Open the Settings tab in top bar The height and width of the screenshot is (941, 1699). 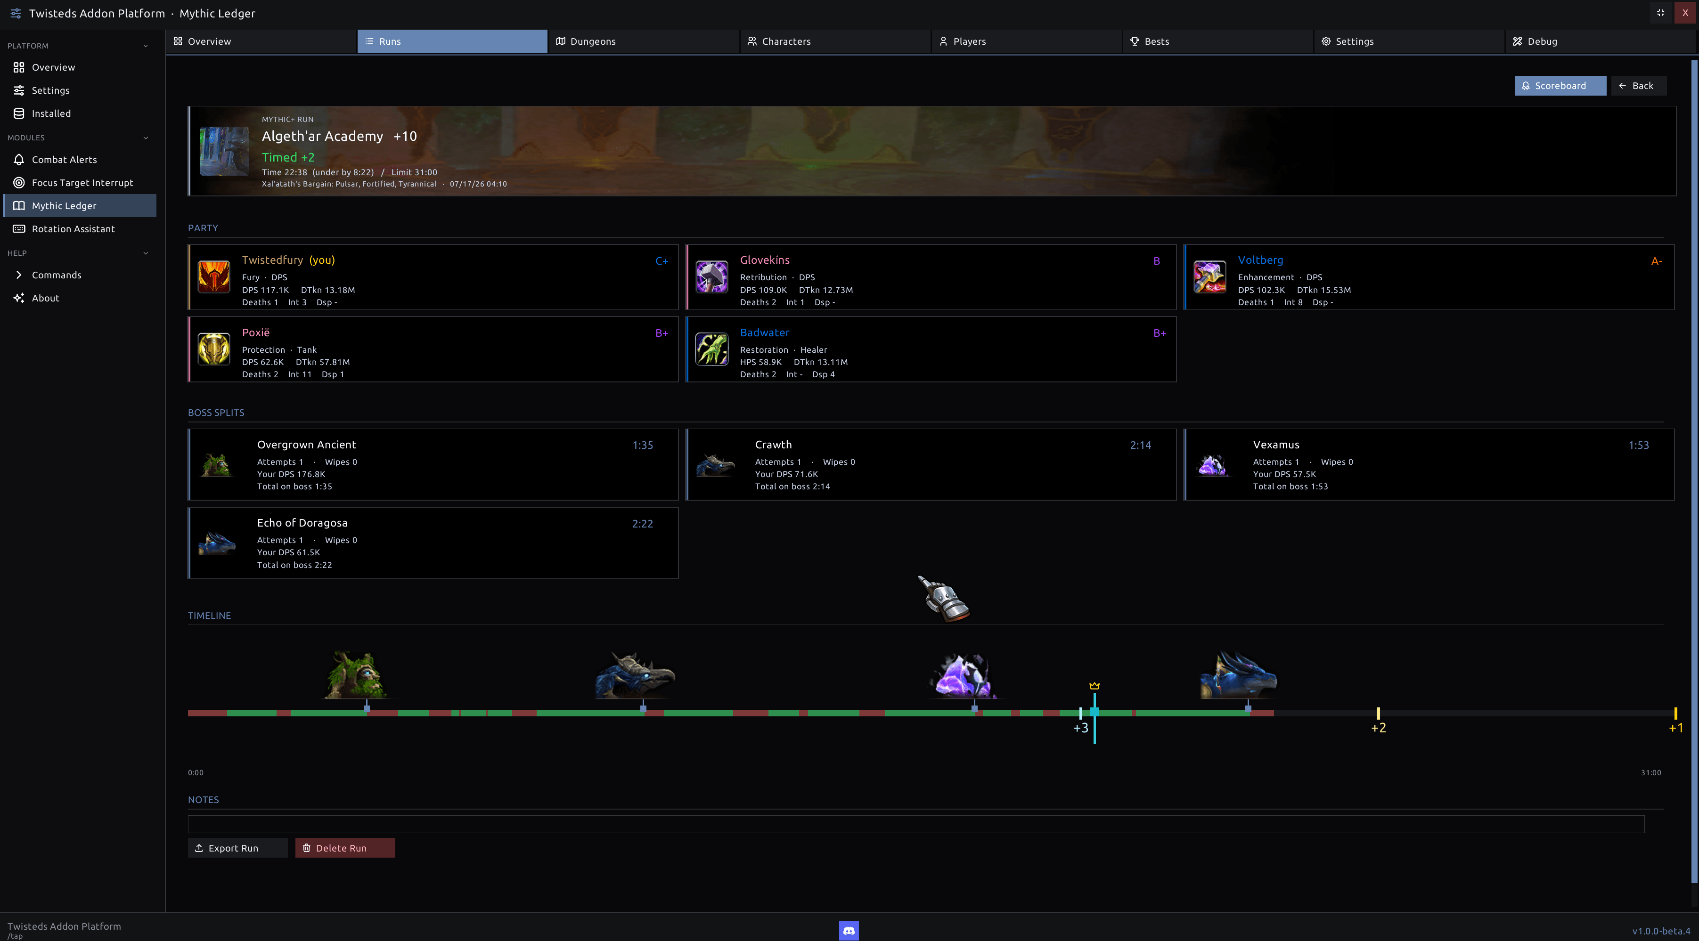(1409, 41)
